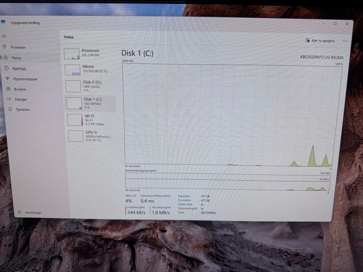This screenshot has height=272, width=363.
Task: Select GPU 0 NVIDIA GeForce item
Action: tap(92, 136)
